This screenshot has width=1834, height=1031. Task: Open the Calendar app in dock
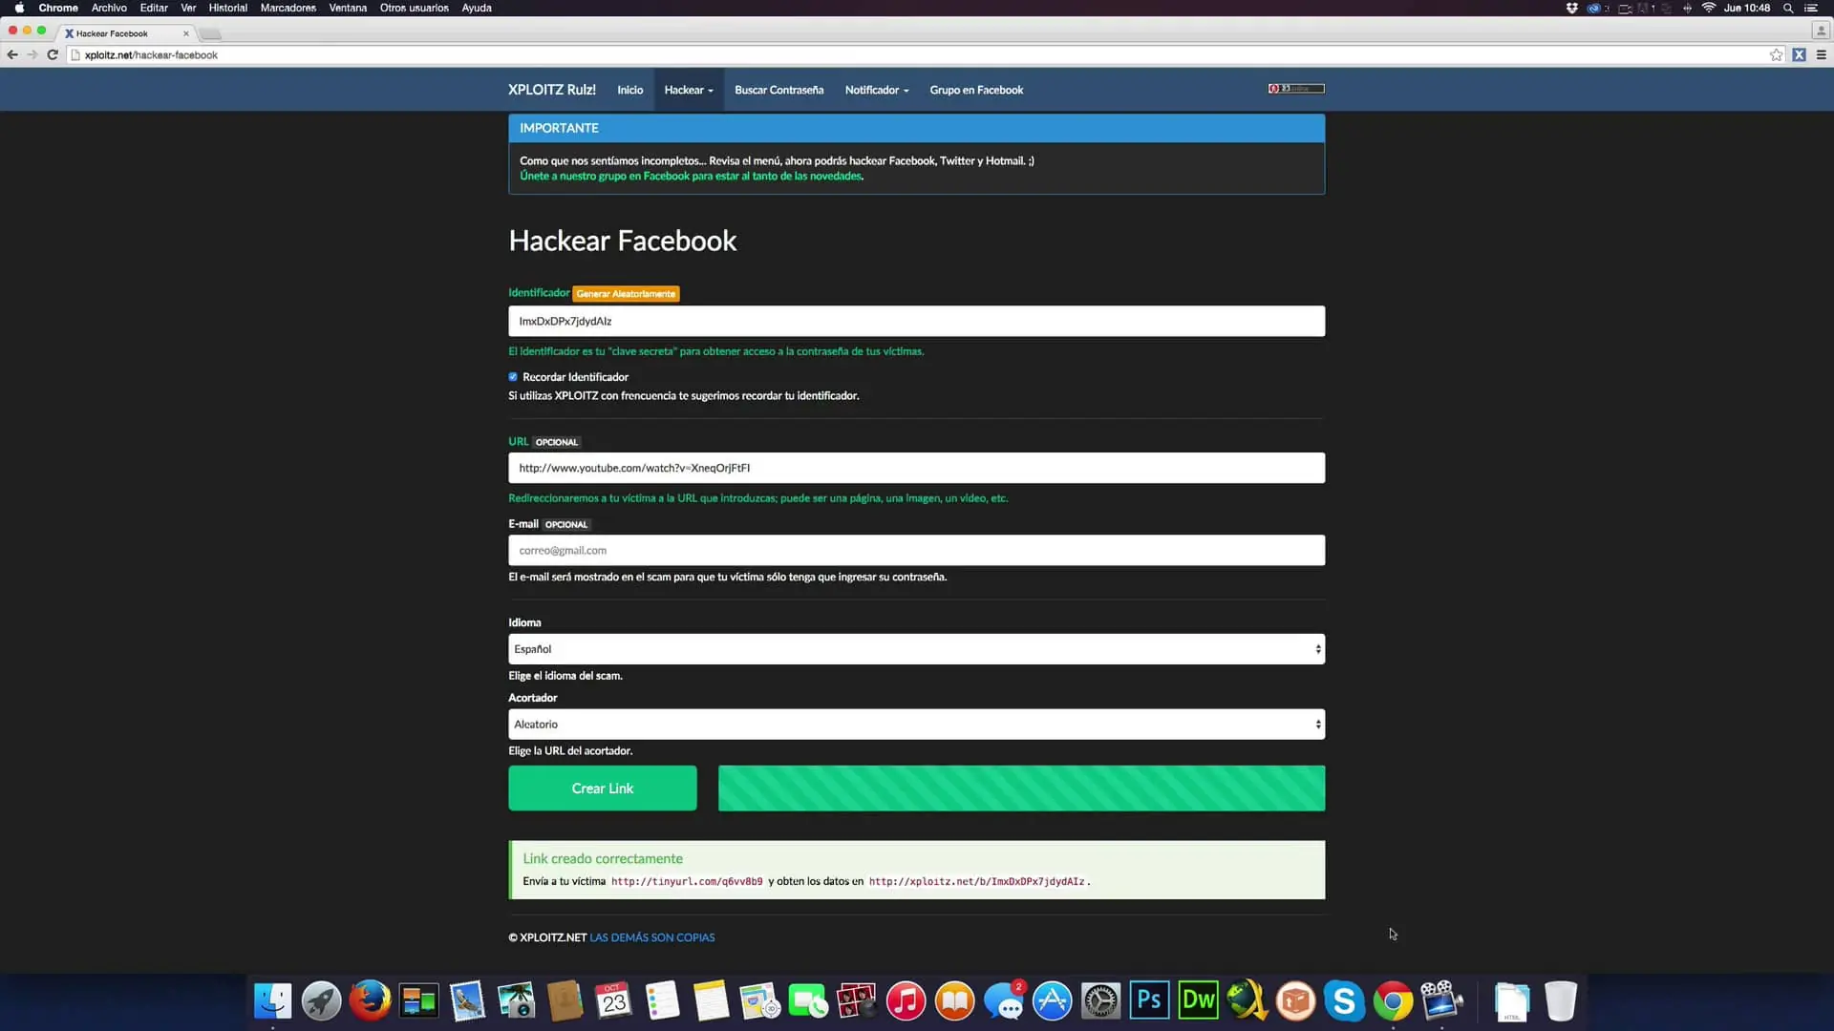tap(614, 1000)
